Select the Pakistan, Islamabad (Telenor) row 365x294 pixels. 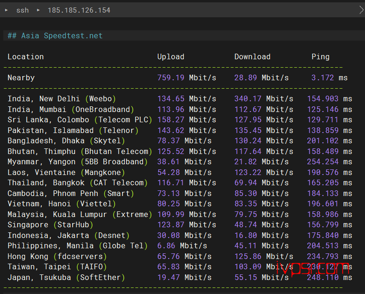(x=180, y=131)
